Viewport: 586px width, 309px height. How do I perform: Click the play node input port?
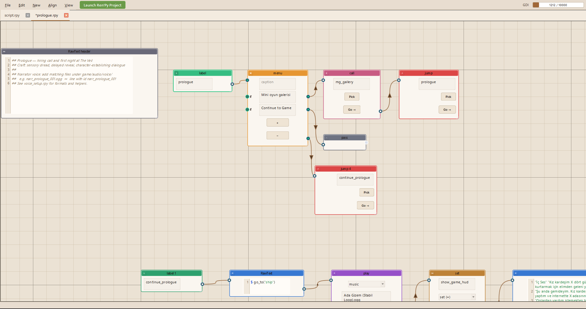(331, 280)
